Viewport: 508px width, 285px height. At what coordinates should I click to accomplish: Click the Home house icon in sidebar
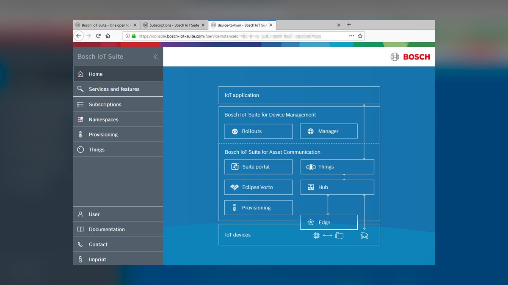[80, 74]
